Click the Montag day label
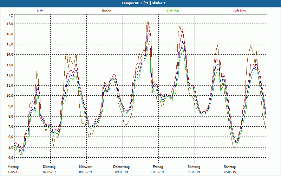The width and height of the screenshot is (281, 176). coord(13,167)
